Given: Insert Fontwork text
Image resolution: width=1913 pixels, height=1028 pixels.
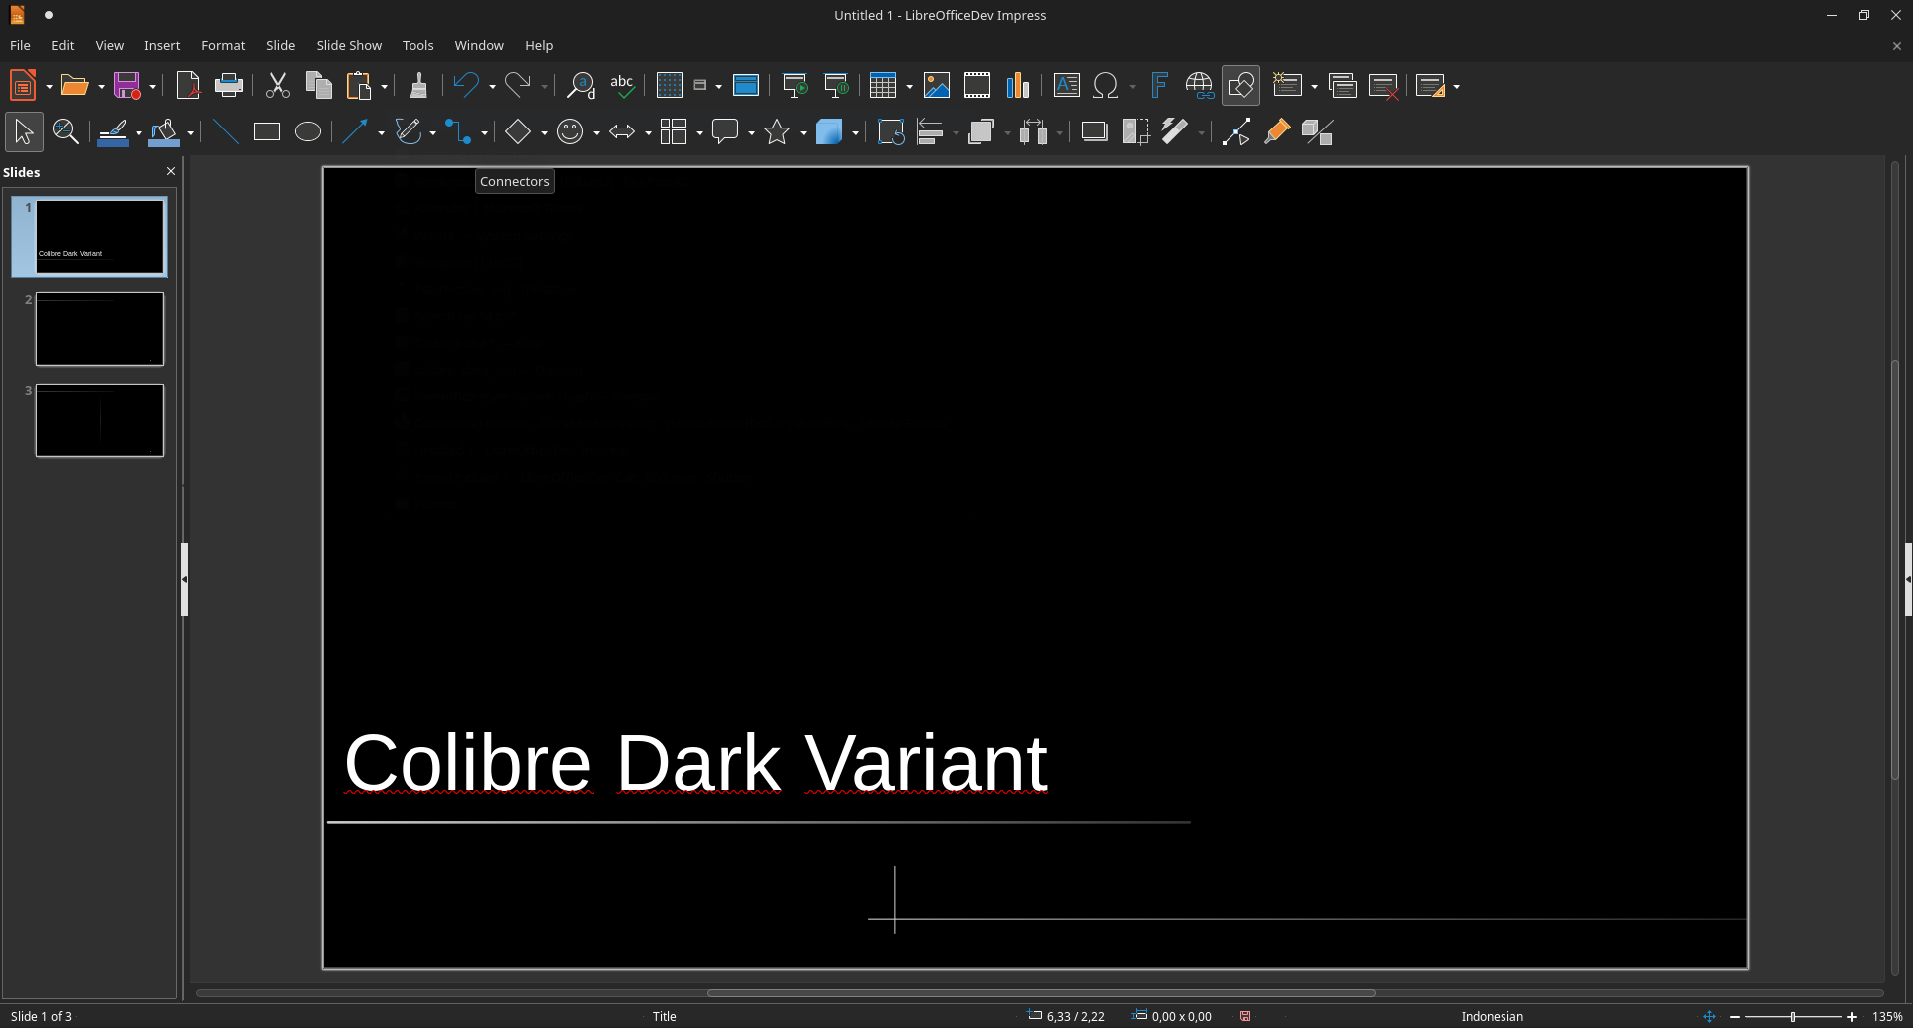Looking at the screenshot, I should 1158,86.
